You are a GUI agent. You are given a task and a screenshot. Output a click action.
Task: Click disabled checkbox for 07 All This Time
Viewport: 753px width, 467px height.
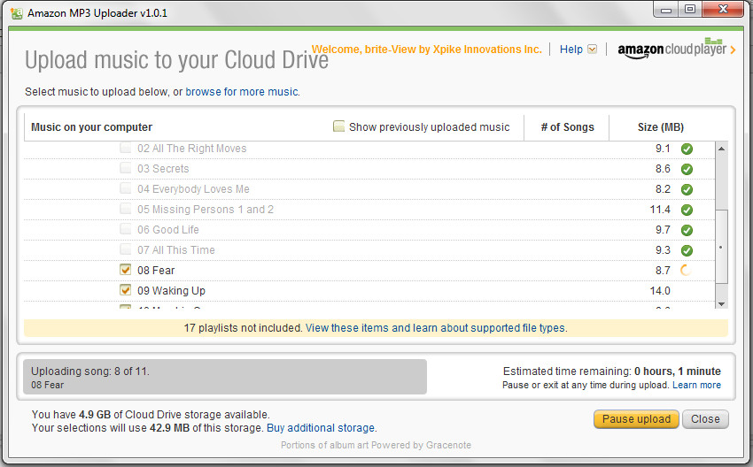tap(125, 249)
